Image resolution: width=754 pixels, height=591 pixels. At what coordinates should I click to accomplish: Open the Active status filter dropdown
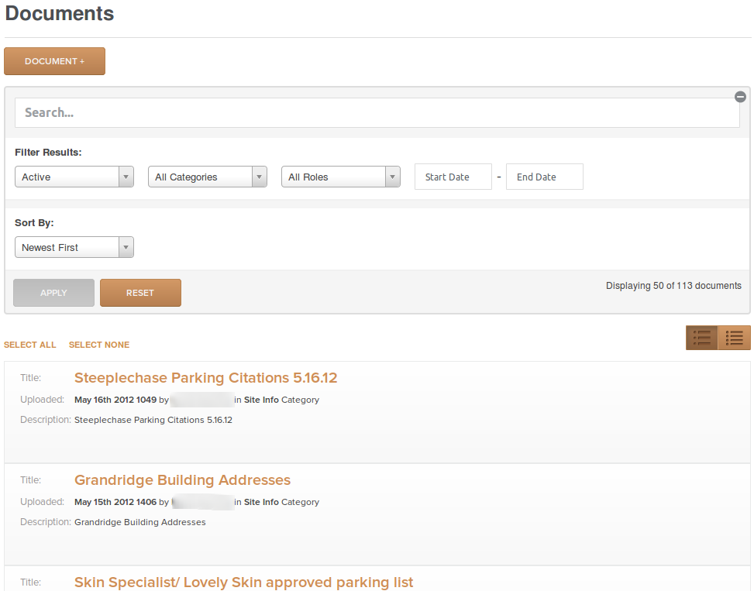(74, 177)
